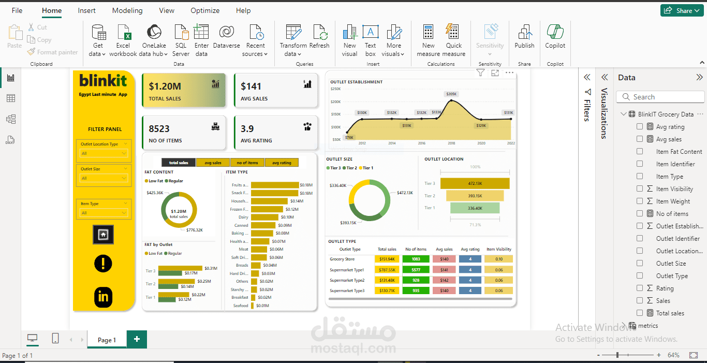The width and height of the screenshot is (707, 363).
Task: Open the Help ribbon tab
Action: click(243, 10)
